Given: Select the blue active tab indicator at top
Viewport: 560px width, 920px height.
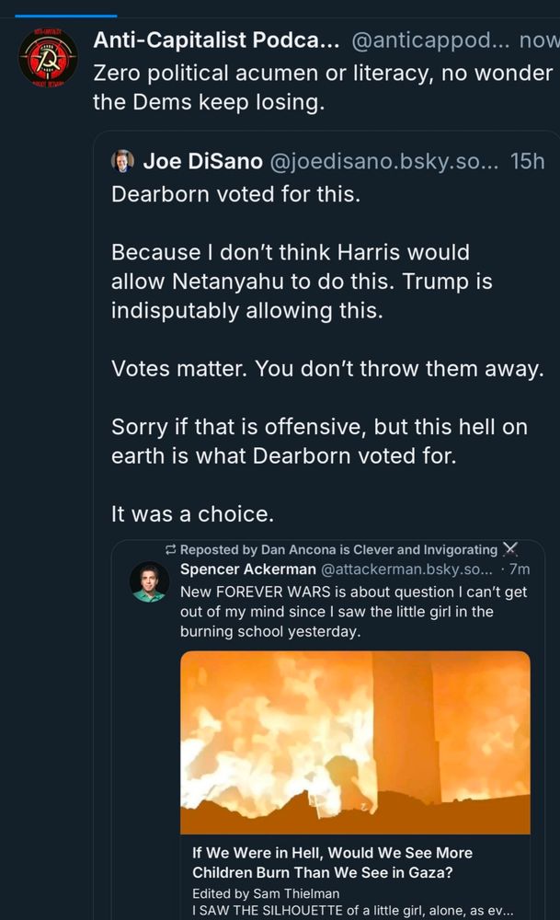Looking at the screenshot, I should point(65,16).
